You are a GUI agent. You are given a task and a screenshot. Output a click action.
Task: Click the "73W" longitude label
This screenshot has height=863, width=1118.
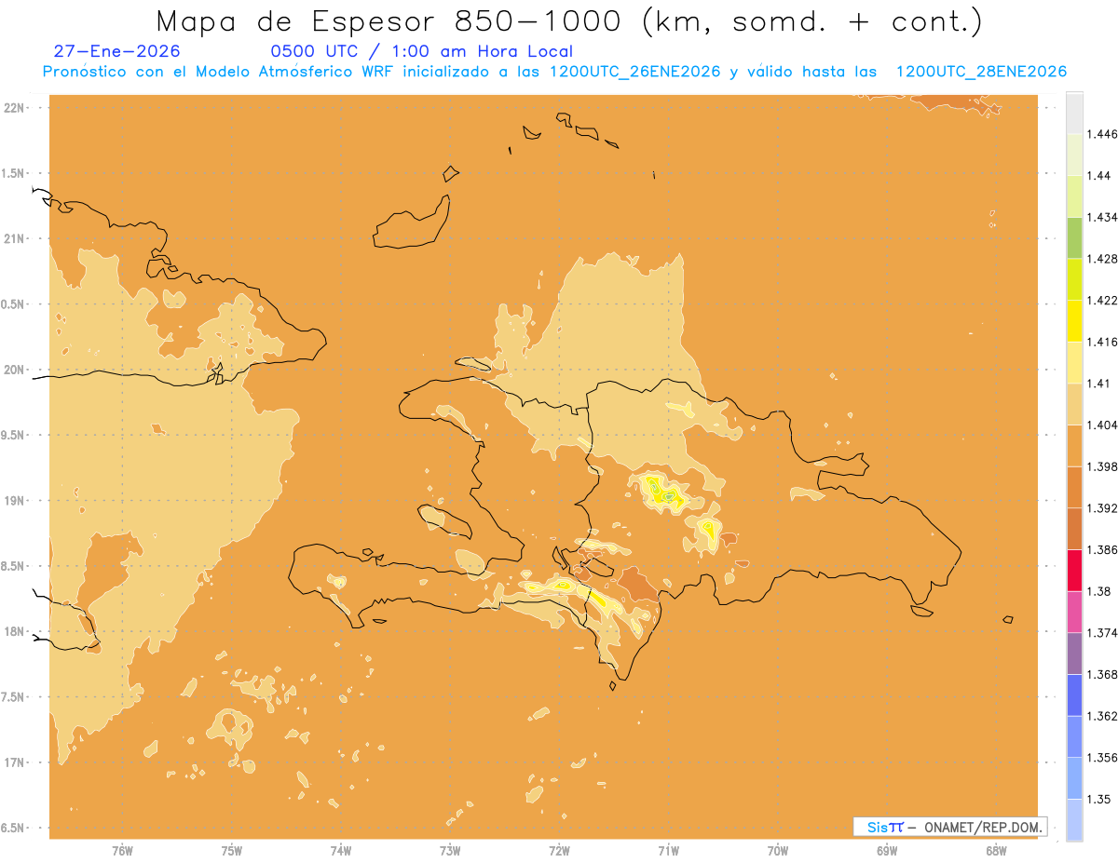pos(450,851)
